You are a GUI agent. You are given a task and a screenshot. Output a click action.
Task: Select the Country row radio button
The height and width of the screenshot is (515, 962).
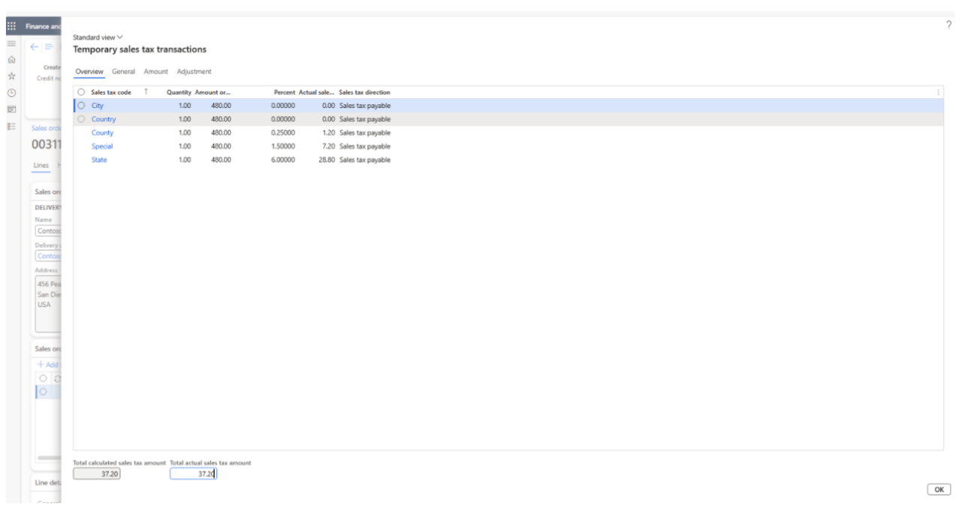[81, 119]
